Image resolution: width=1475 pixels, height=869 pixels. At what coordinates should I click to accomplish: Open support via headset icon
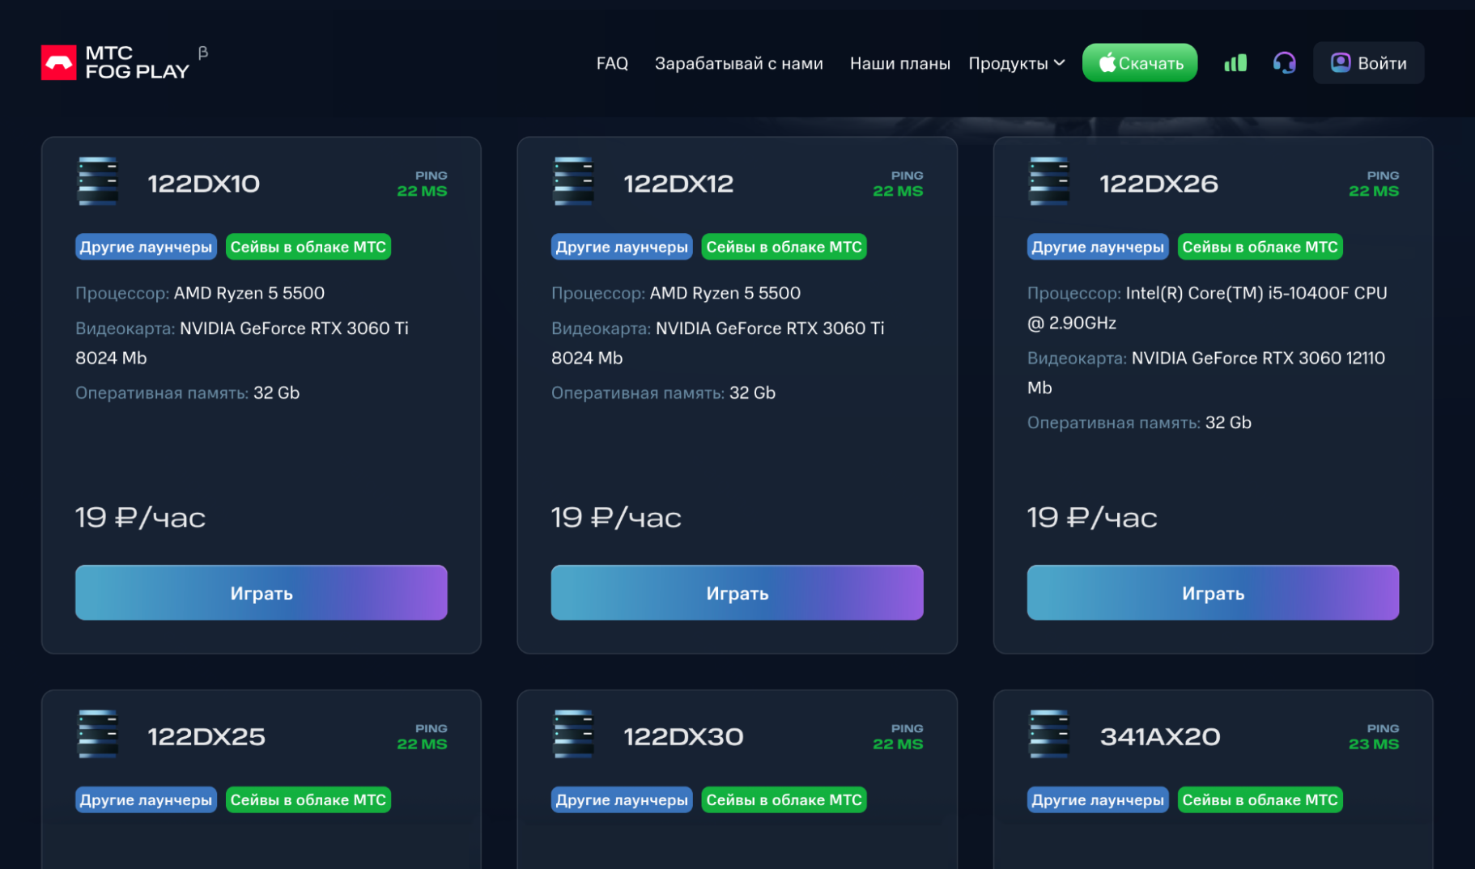(1284, 63)
